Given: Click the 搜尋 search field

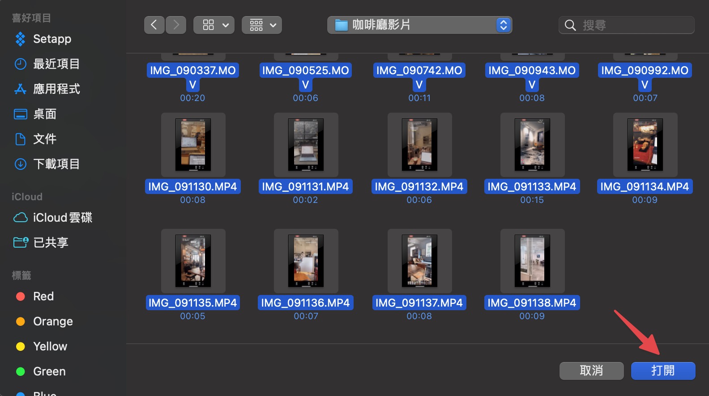Looking at the screenshot, I should point(626,25).
